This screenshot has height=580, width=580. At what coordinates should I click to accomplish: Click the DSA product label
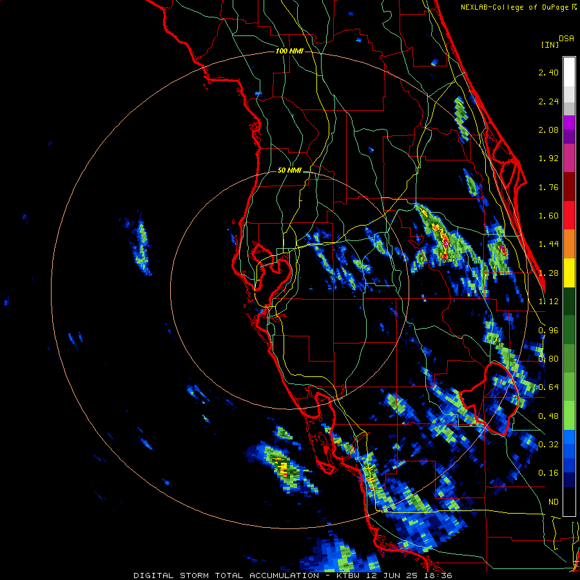(566, 39)
